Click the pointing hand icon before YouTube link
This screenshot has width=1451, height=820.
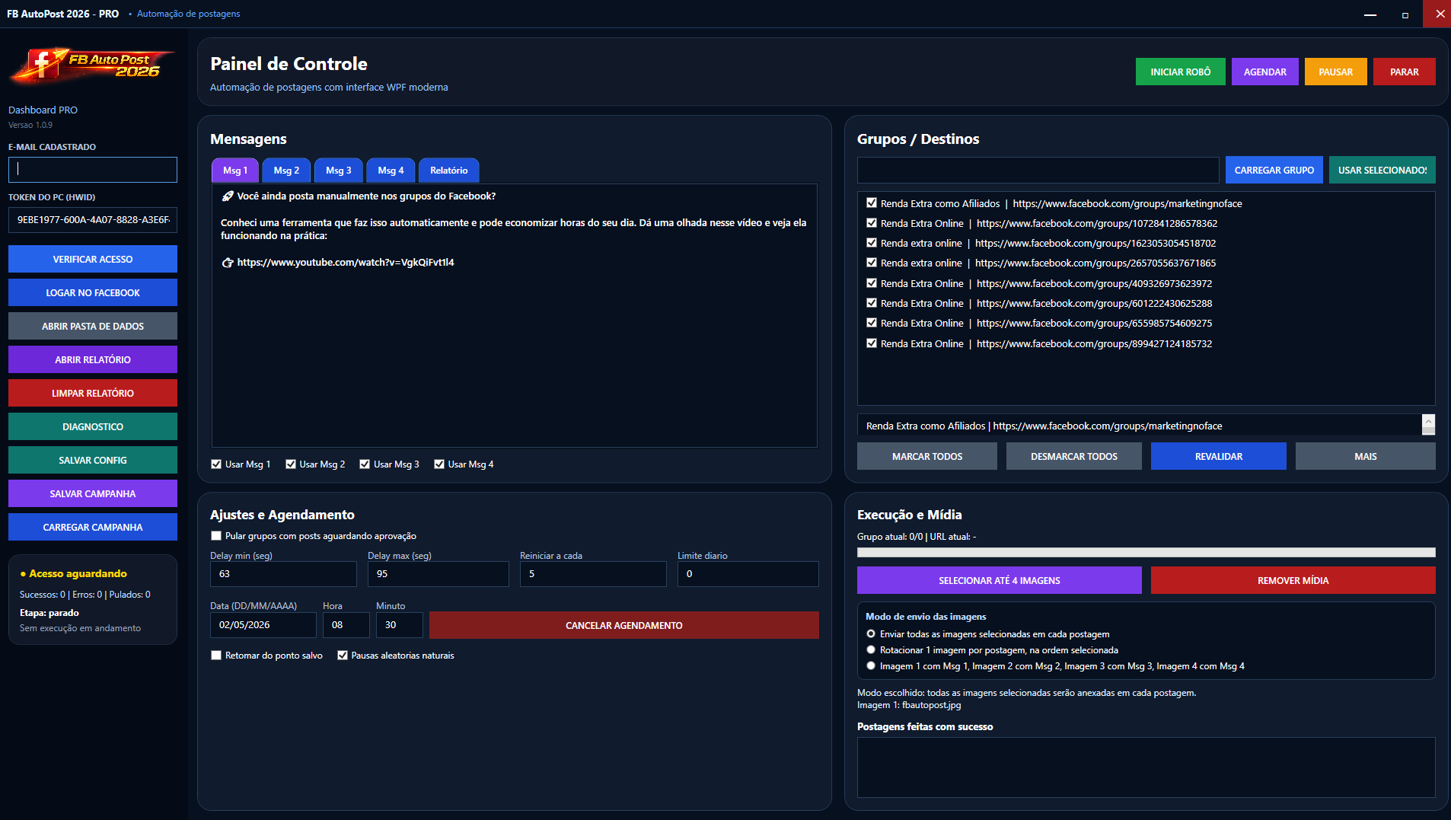click(x=227, y=263)
